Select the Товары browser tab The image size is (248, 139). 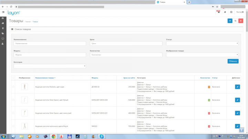(x=171, y=2)
